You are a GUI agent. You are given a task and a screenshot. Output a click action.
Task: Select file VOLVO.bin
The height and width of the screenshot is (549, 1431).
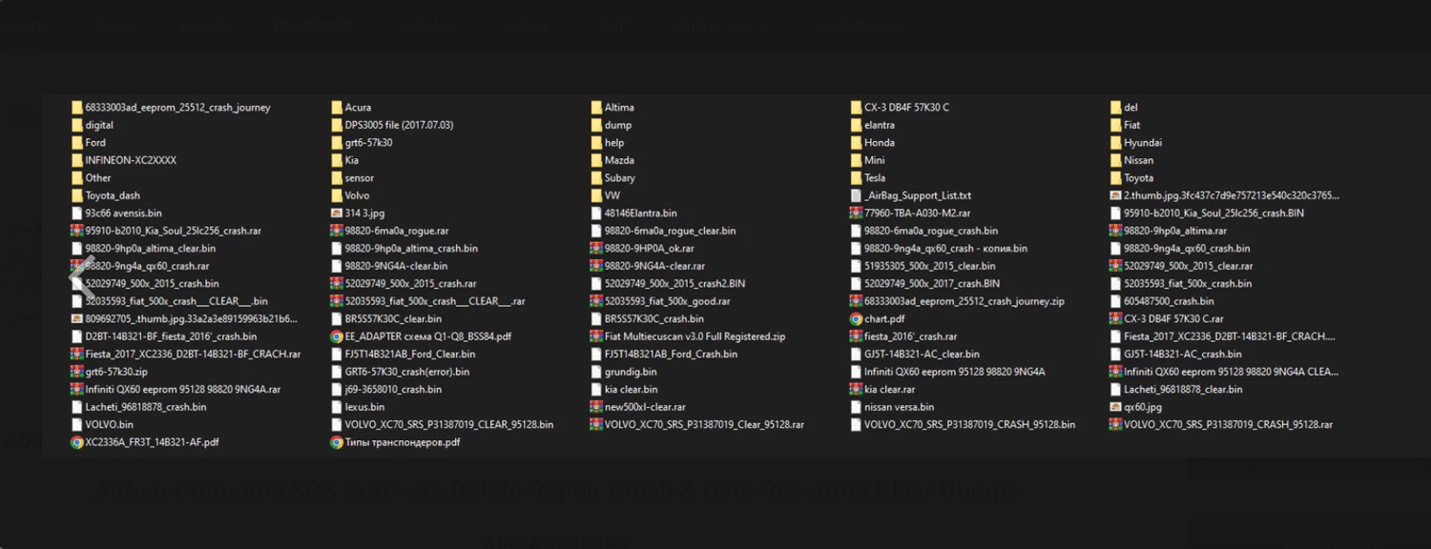[109, 425]
